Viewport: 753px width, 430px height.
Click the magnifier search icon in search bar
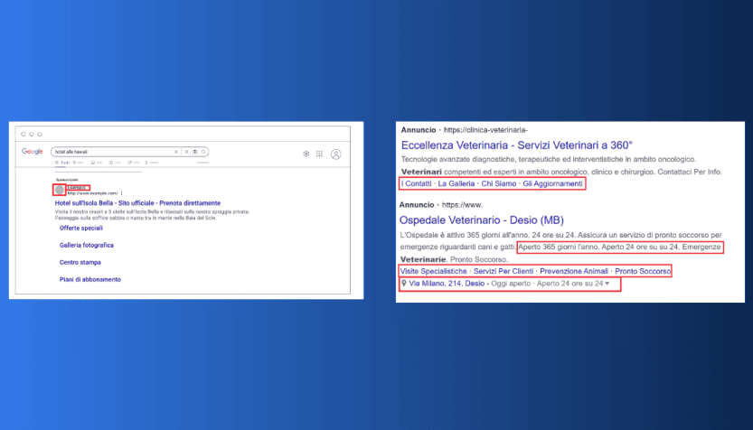tap(204, 152)
